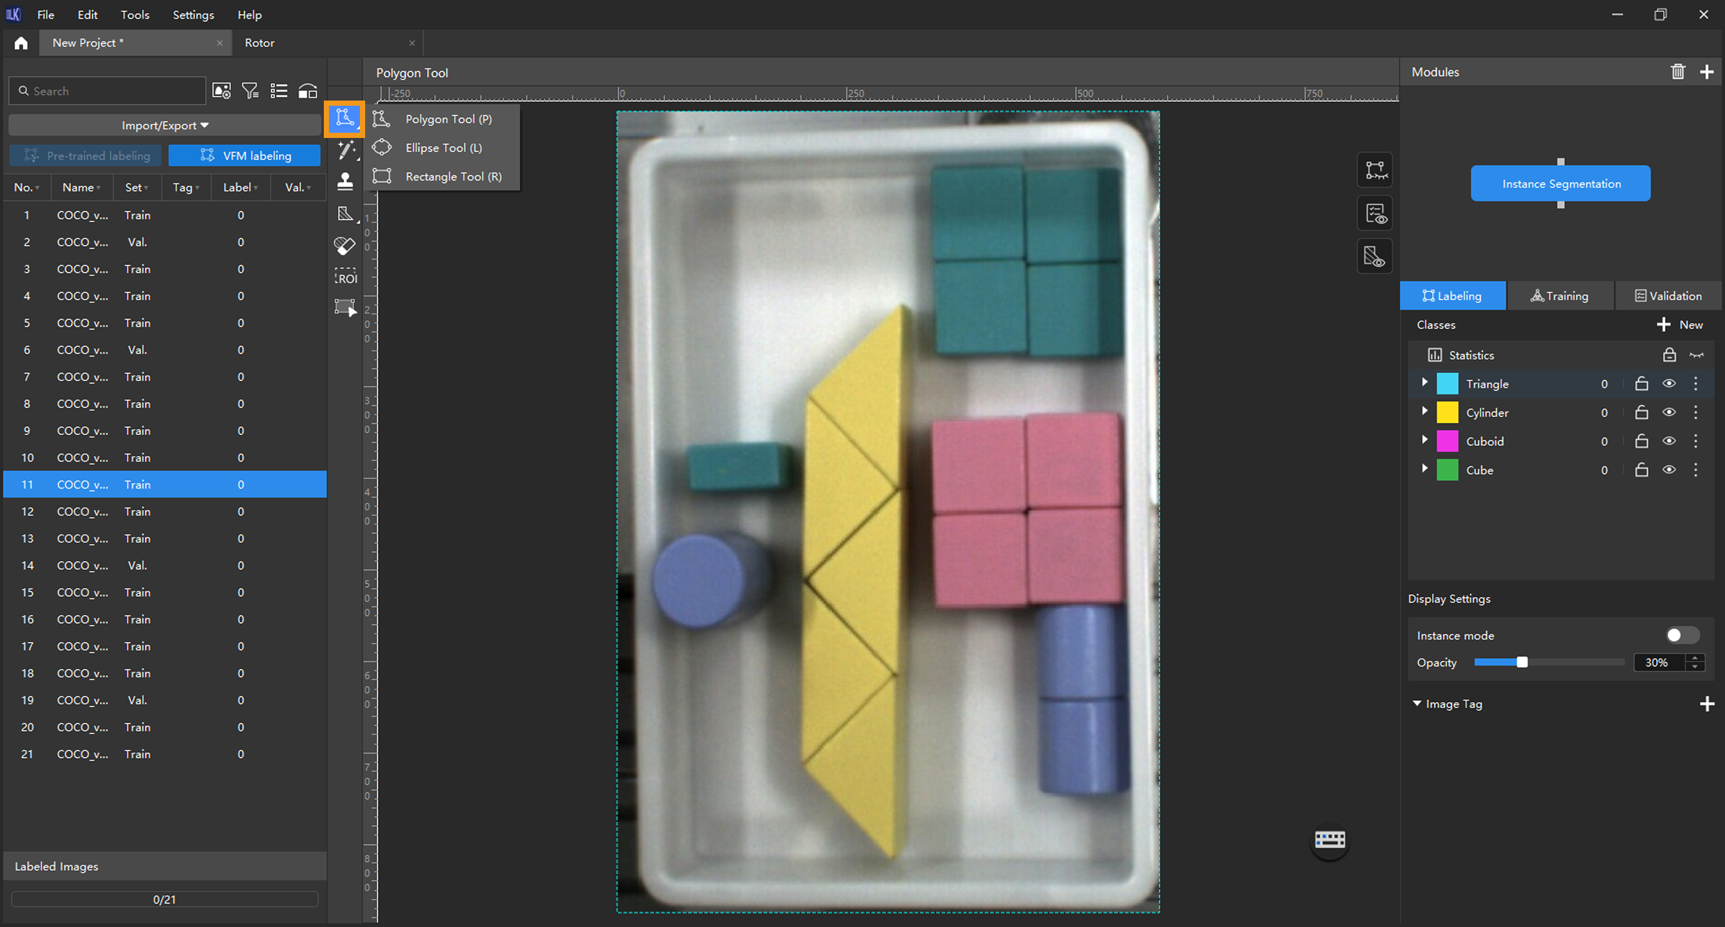Hide the Cylinder class with eye icon

[x=1669, y=413]
